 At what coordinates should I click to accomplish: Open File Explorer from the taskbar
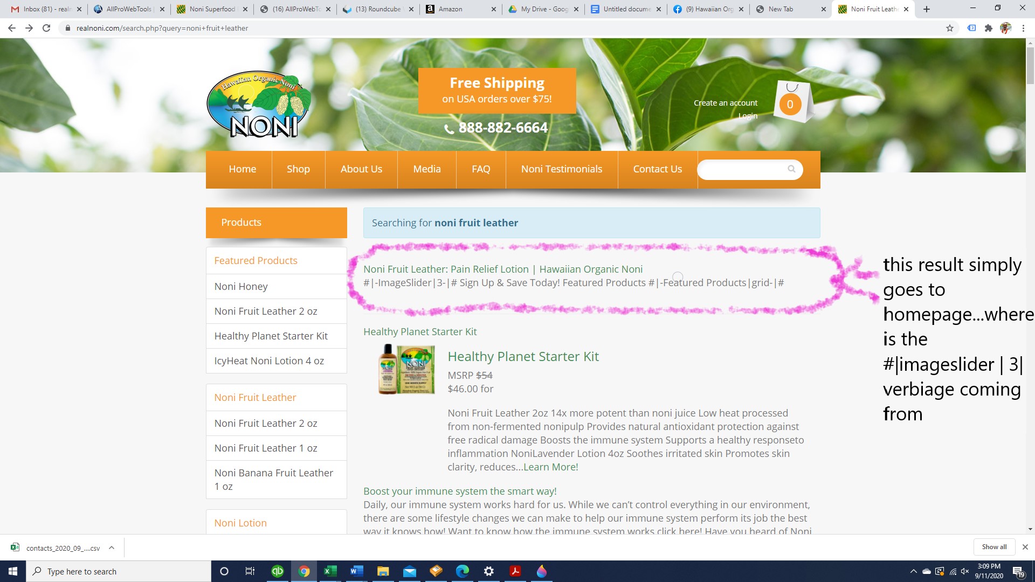pos(383,571)
